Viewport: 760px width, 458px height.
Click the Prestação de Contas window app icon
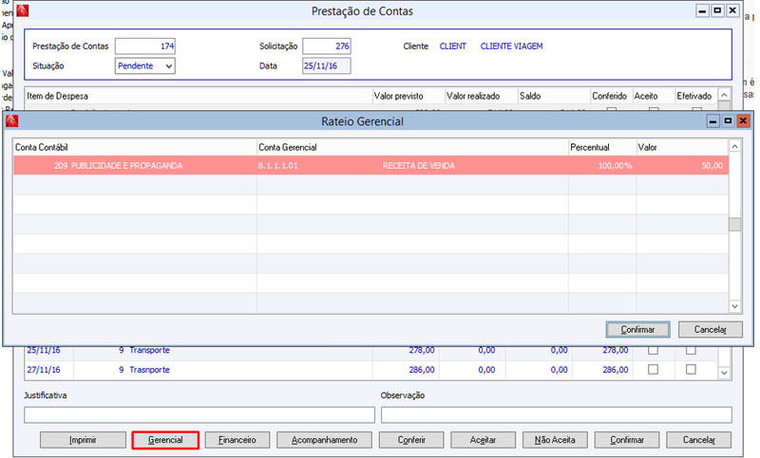[22, 10]
